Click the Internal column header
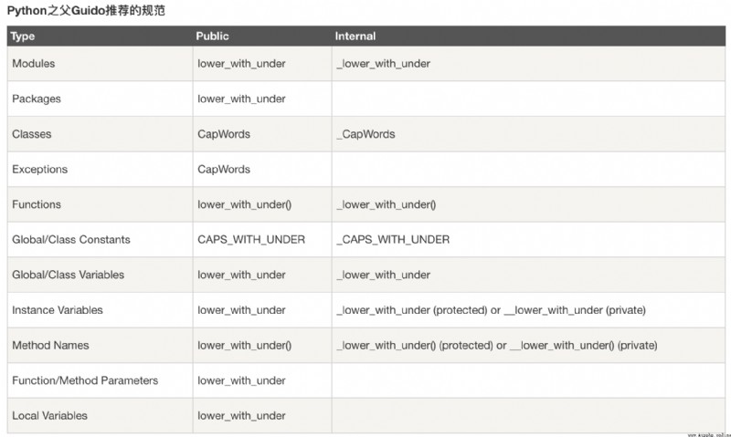This screenshot has height=437, width=731. coord(355,36)
